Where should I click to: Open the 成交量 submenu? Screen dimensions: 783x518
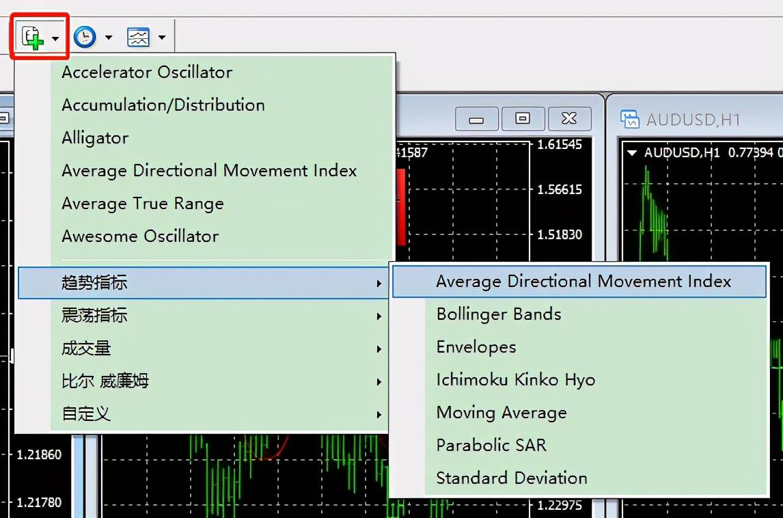[86, 349]
